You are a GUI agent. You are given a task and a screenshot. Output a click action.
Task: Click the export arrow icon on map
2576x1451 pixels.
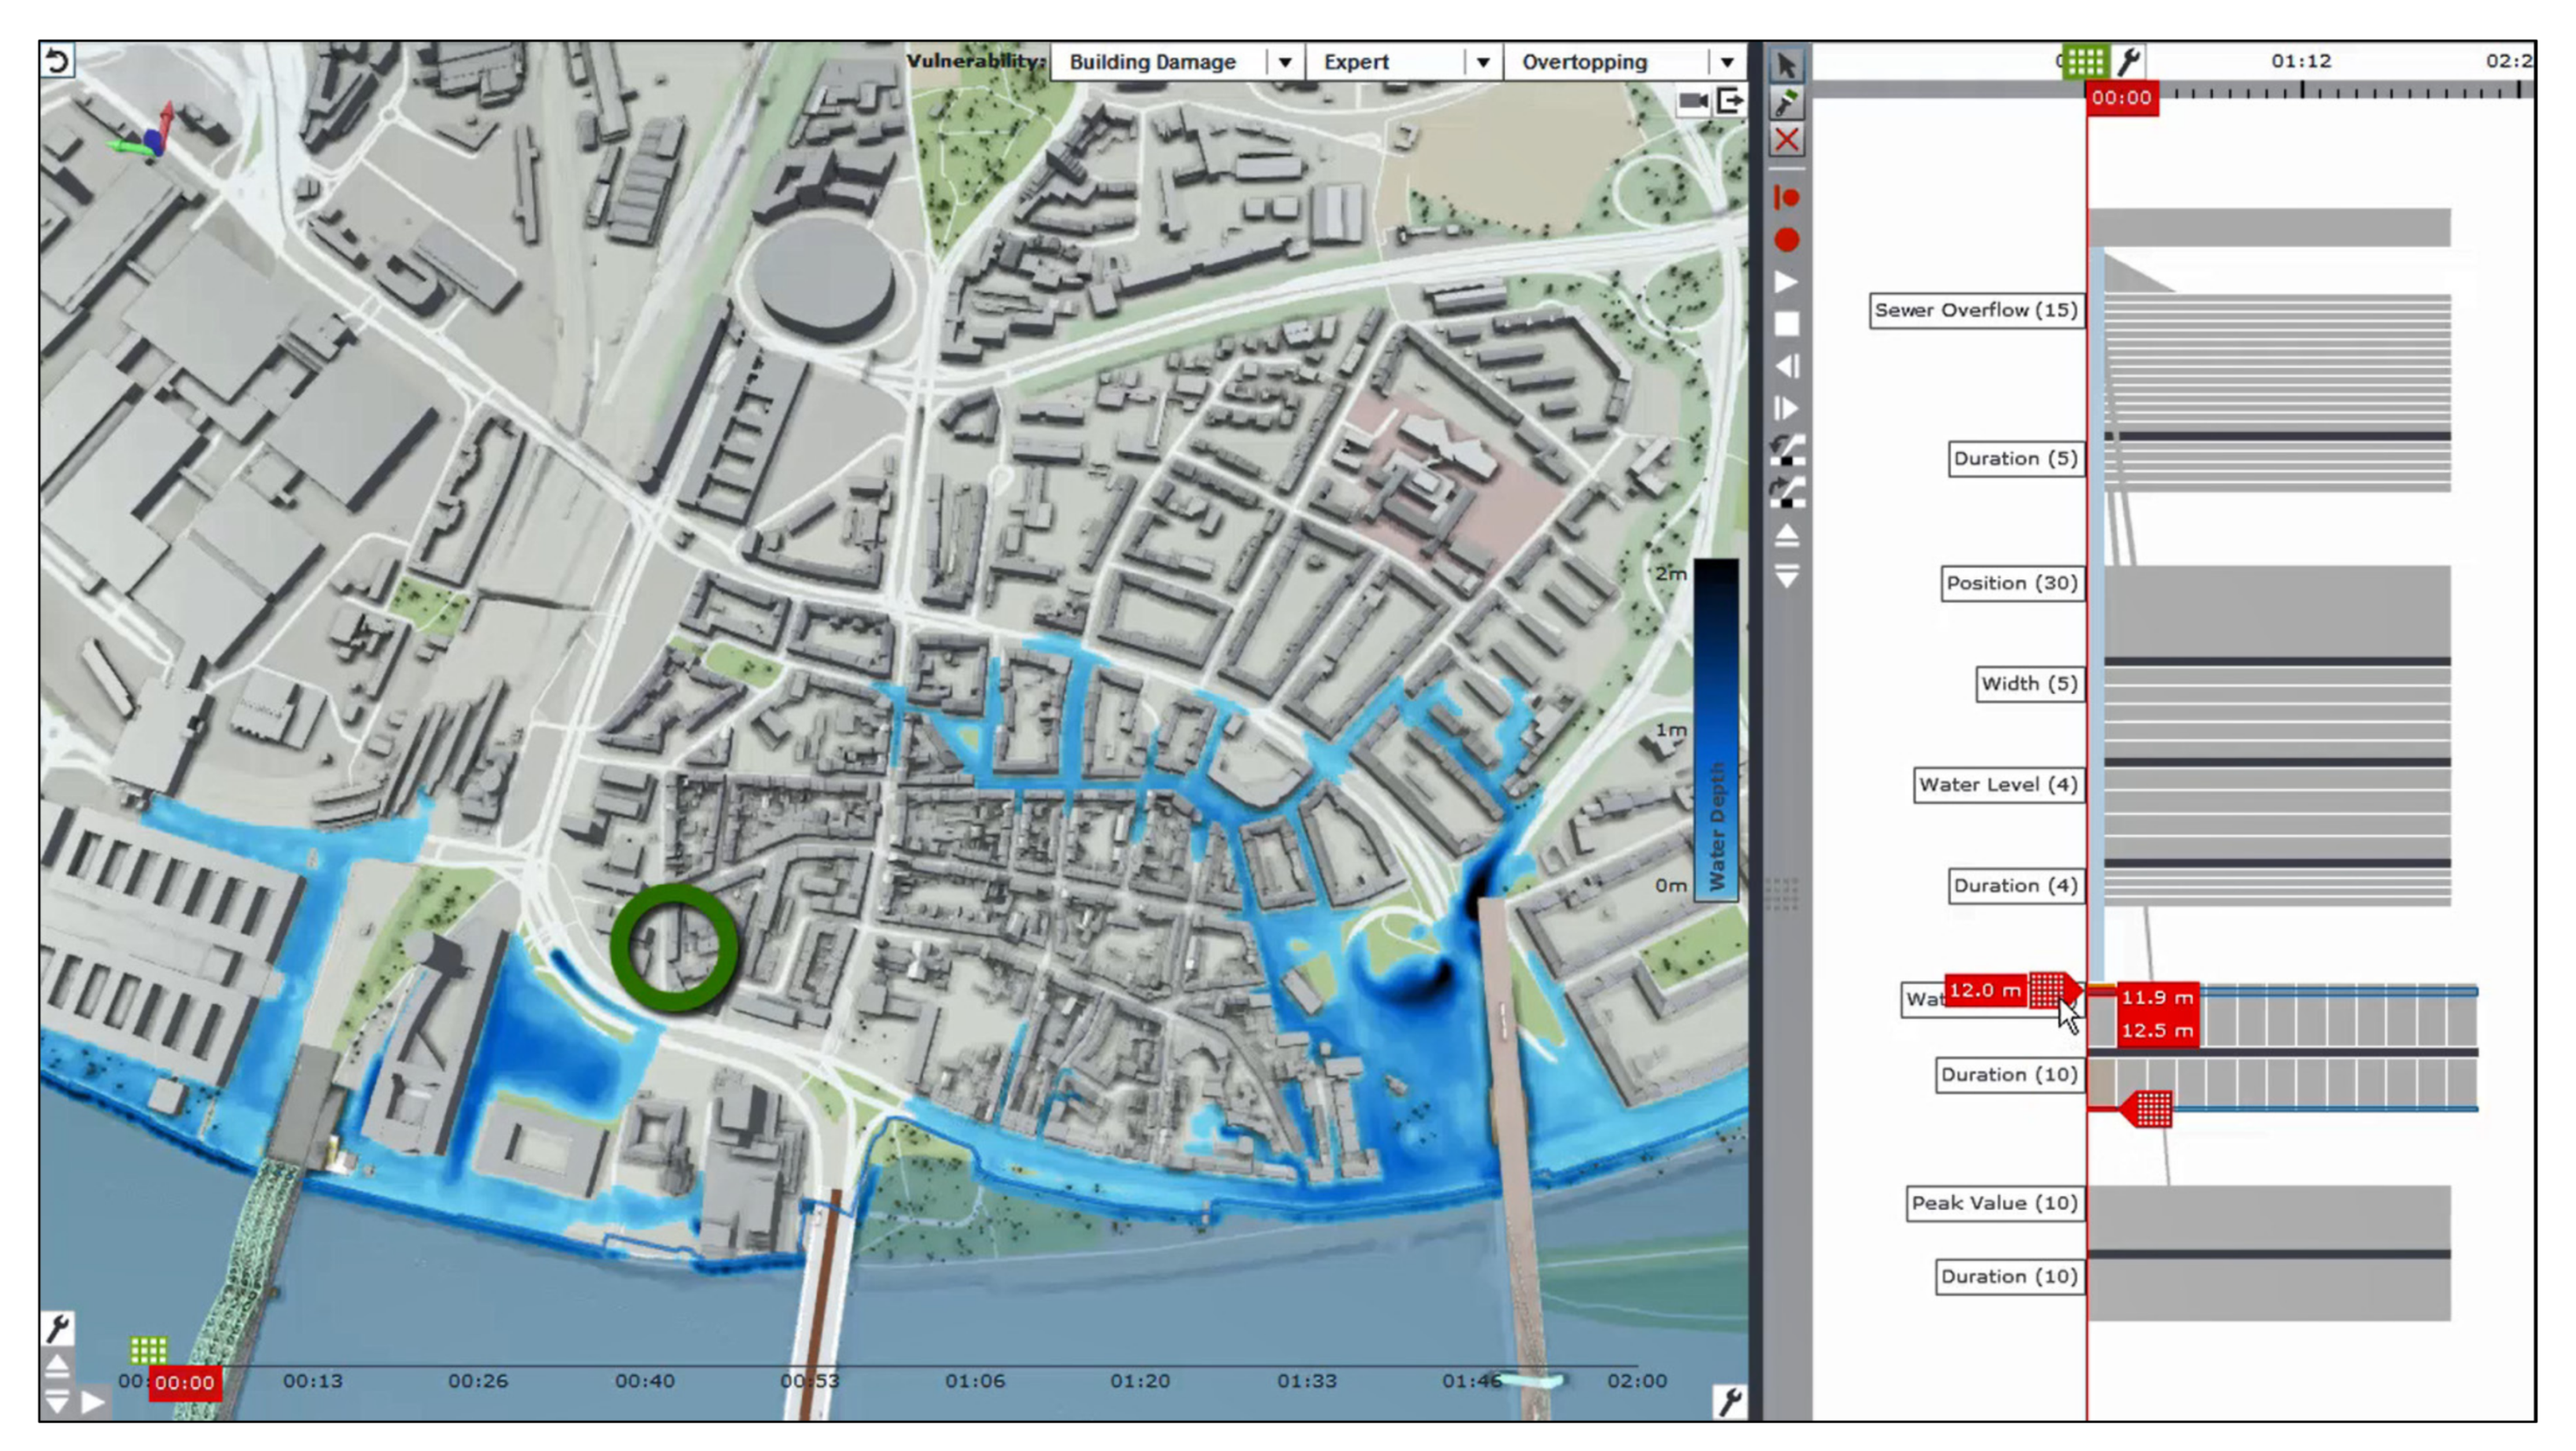point(1730,101)
